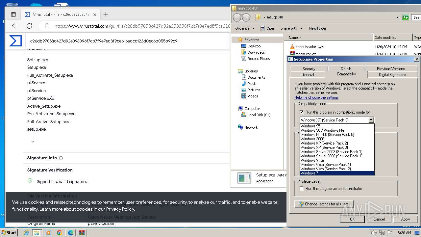421x237 pixels.
Task: Select the Pre_Activated_Setup.exe name entry
Action: 51,114
